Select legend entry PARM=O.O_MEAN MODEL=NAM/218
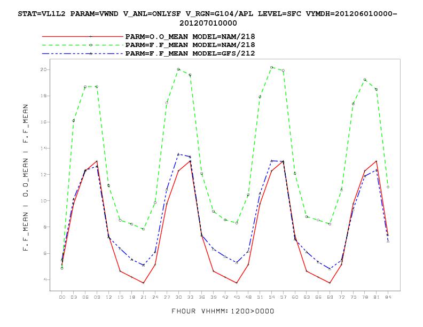This screenshot has height=327, width=423. 190,36
